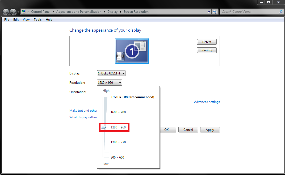Click the Refresh button beside address bar
Viewport: 285px width, 175px height.
215,12
